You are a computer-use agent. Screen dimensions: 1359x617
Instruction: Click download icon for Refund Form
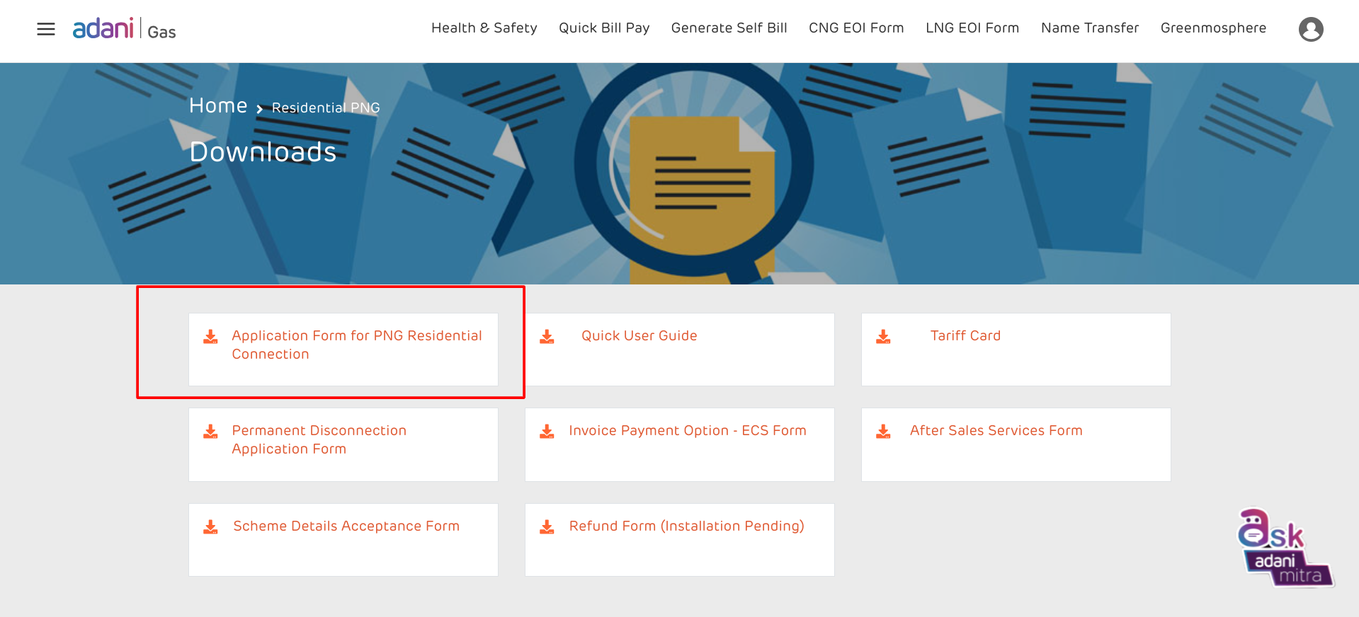click(x=547, y=527)
